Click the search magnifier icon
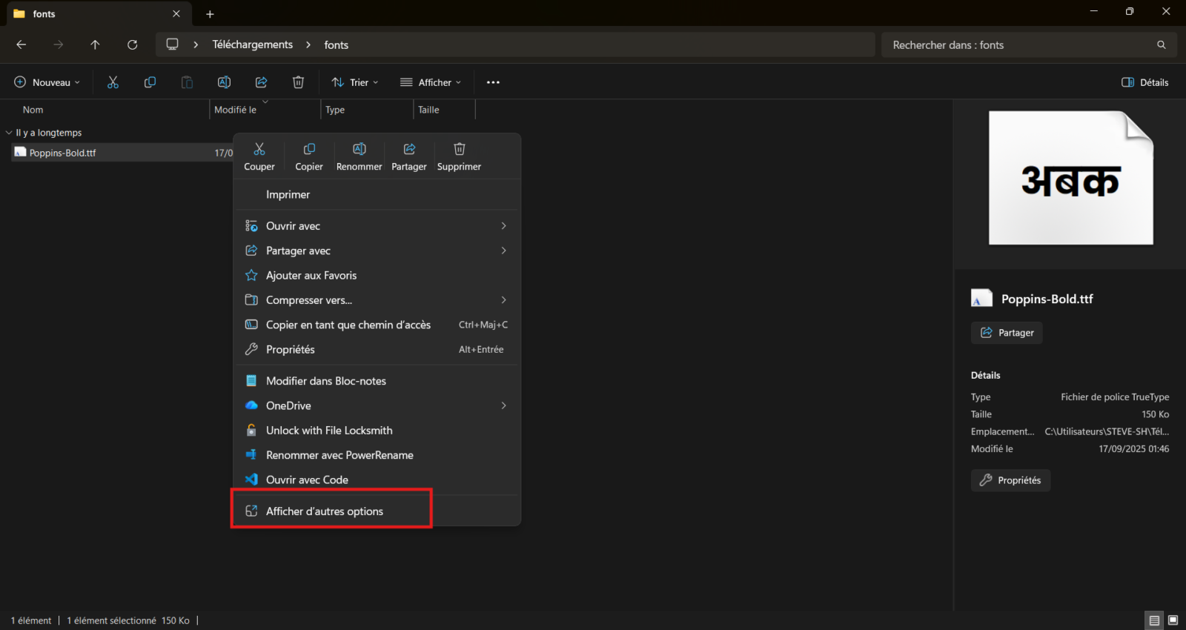1186x630 pixels. (x=1162, y=44)
